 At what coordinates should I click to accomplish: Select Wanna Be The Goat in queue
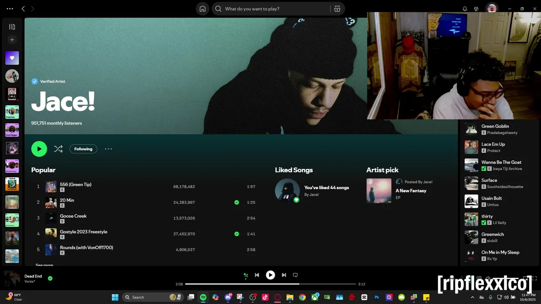[x=499, y=165]
